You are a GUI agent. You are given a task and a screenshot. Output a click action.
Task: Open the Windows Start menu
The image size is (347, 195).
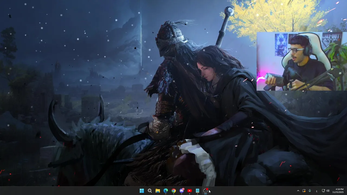pos(142,191)
